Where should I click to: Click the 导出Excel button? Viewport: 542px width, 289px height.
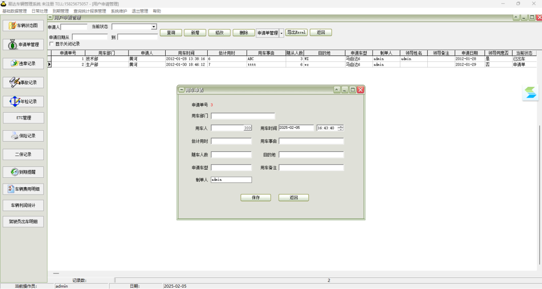point(296,33)
